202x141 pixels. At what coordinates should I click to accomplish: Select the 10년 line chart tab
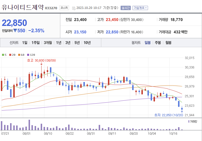[87, 43]
